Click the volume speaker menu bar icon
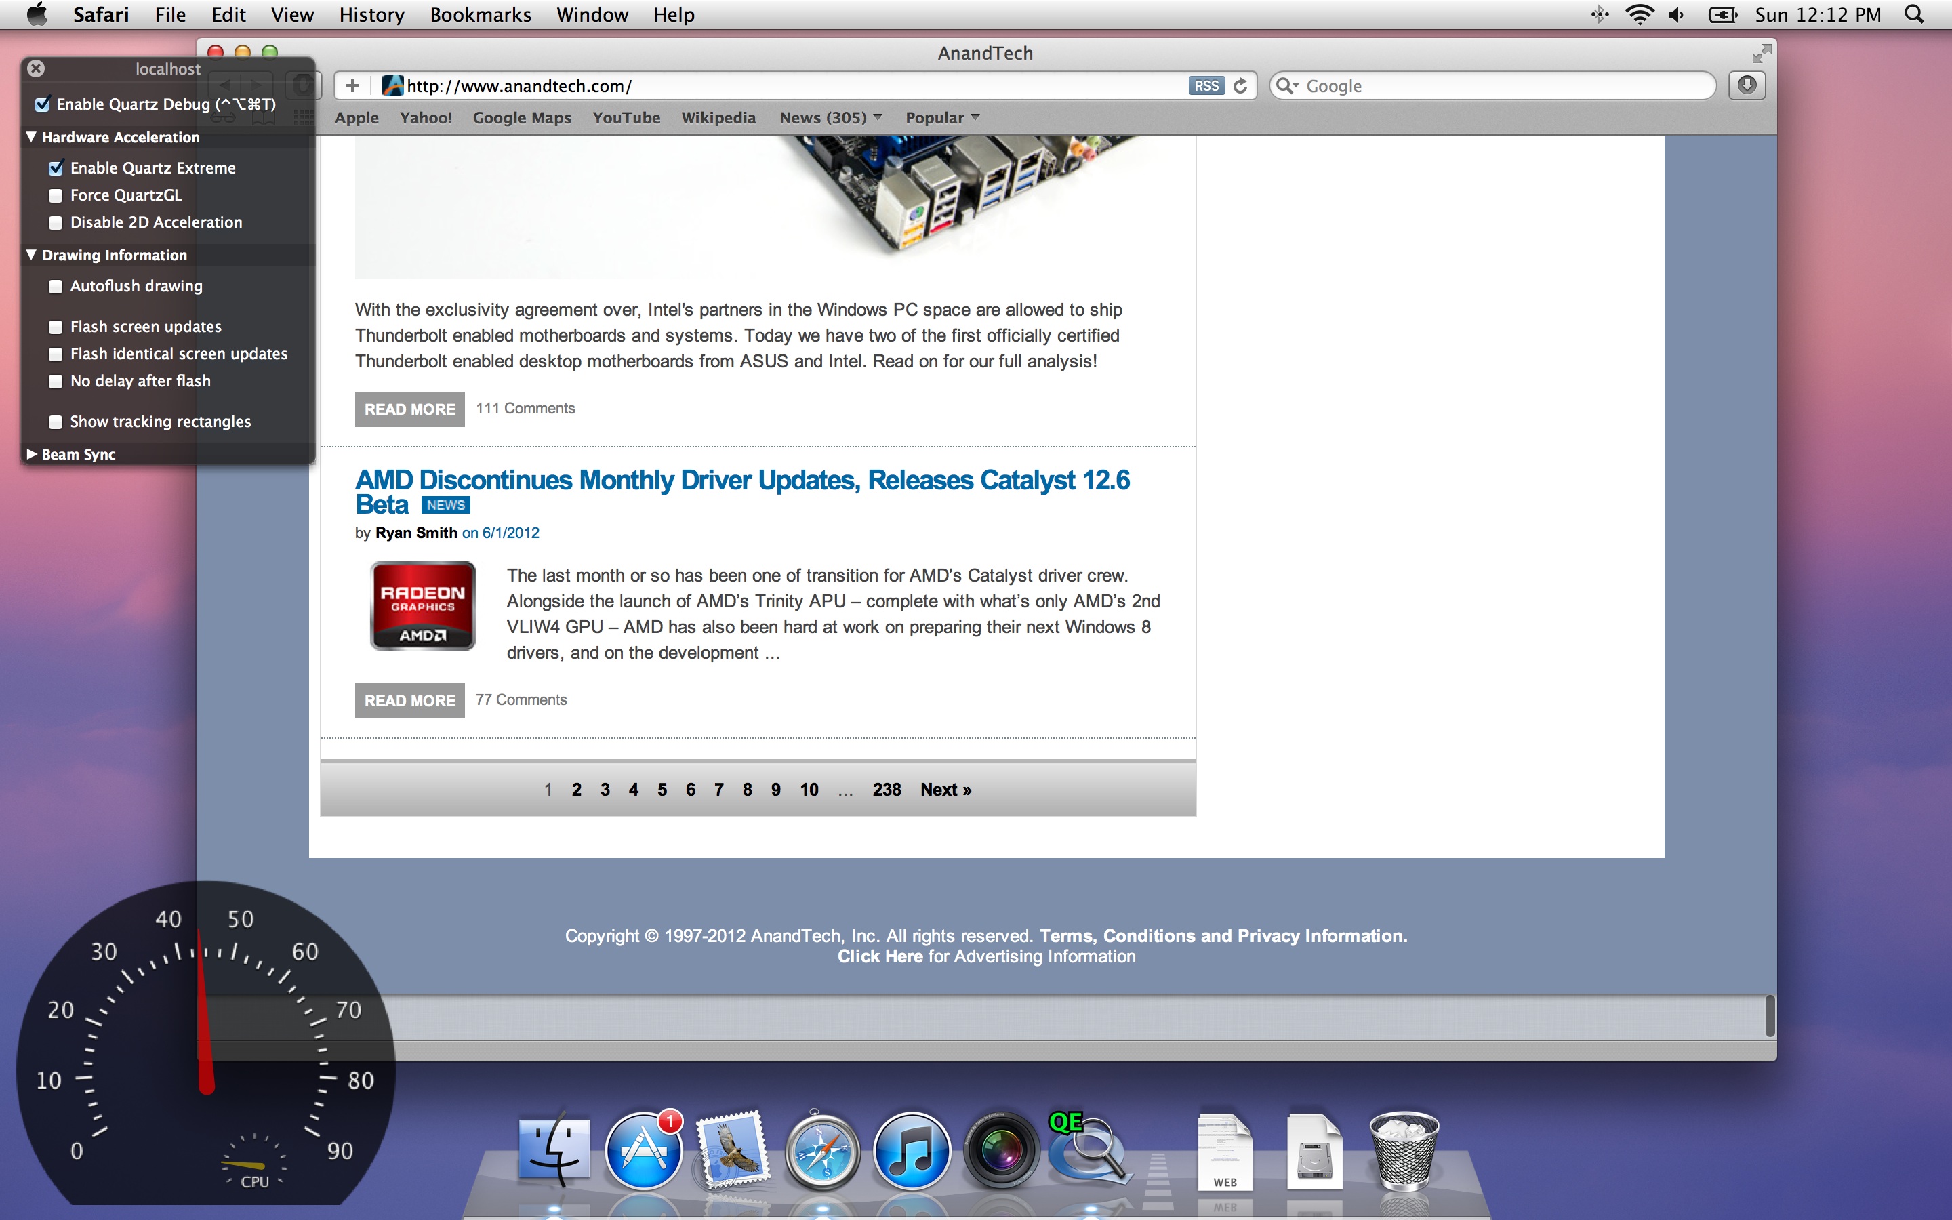1952x1220 pixels. pyautogui.click(x=1677, y=14)
